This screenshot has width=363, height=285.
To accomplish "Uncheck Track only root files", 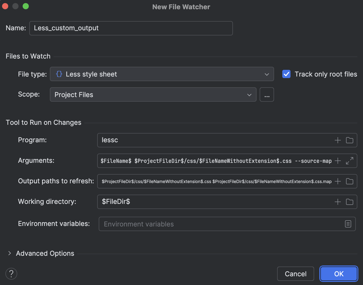I will (x=286, y=74).
